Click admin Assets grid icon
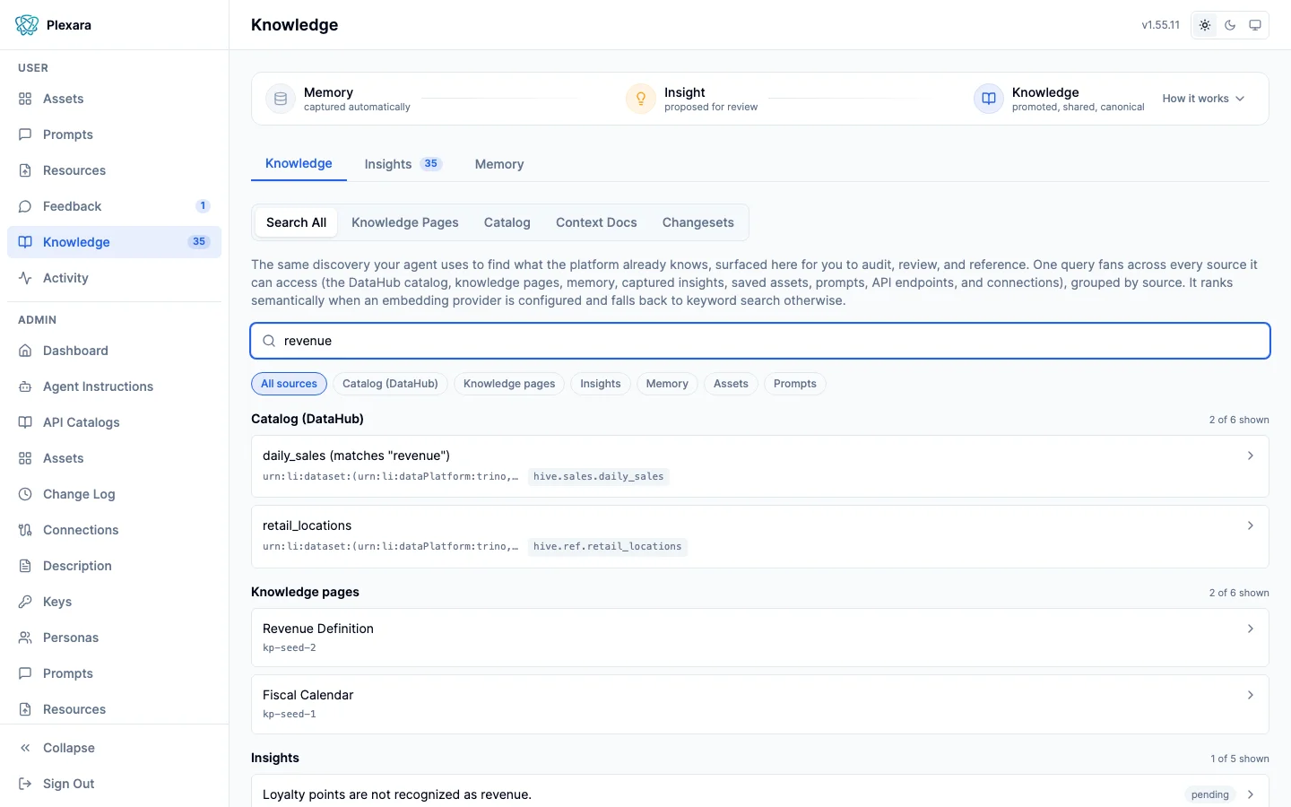1291x807 pixels. [25, 458]
